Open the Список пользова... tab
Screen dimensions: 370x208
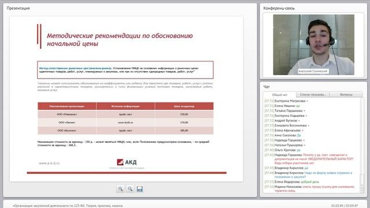312,95
